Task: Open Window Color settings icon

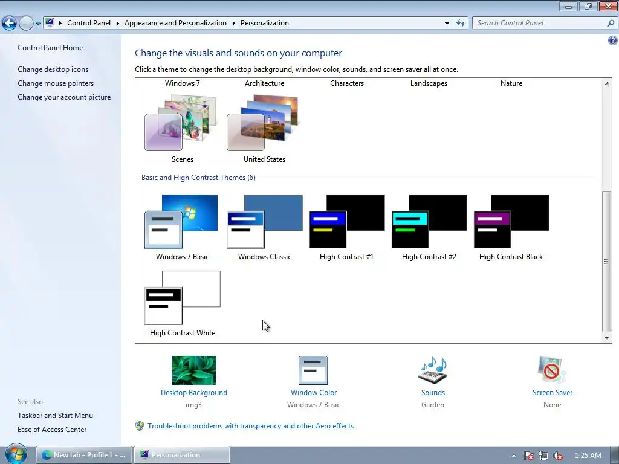Action: click(313, 370)
